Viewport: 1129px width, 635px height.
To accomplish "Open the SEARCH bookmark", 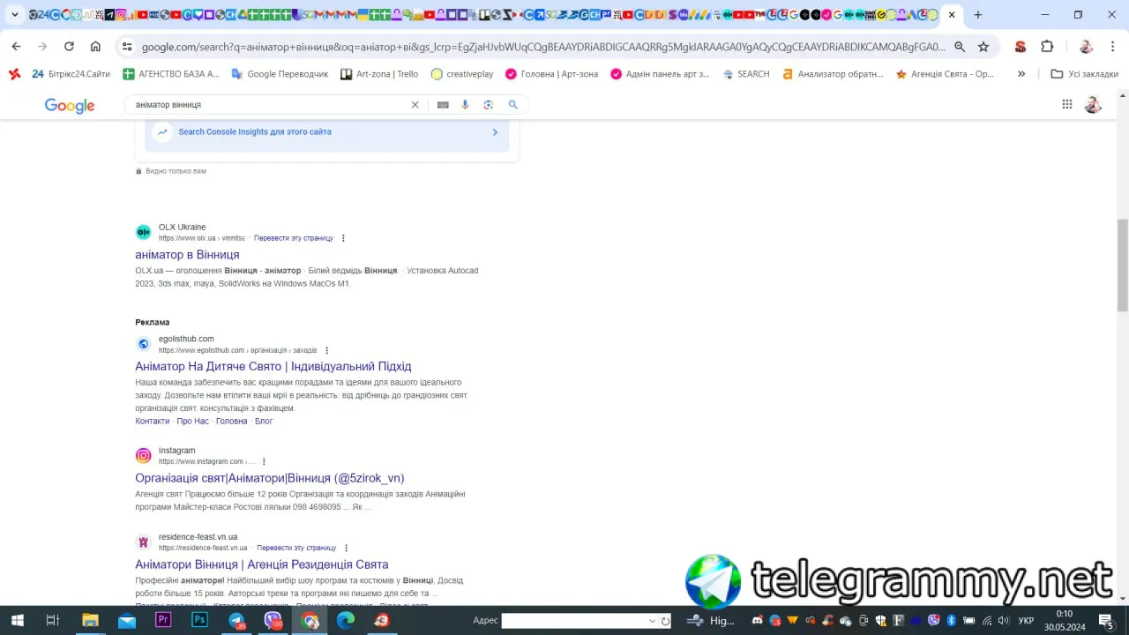I will point(746,74).
